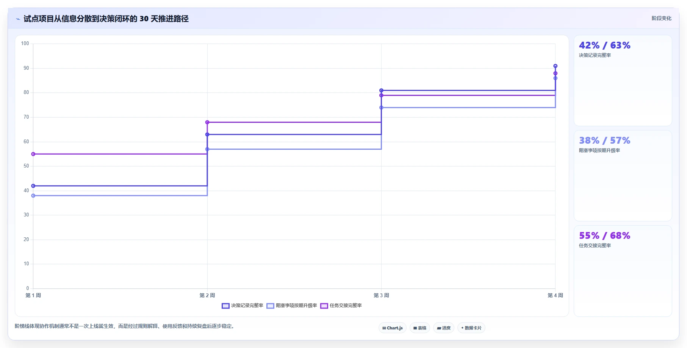Click the 阻塞事项按期升级率 week 2 point at 57
687x348 pixels.
tap(207, 149)
